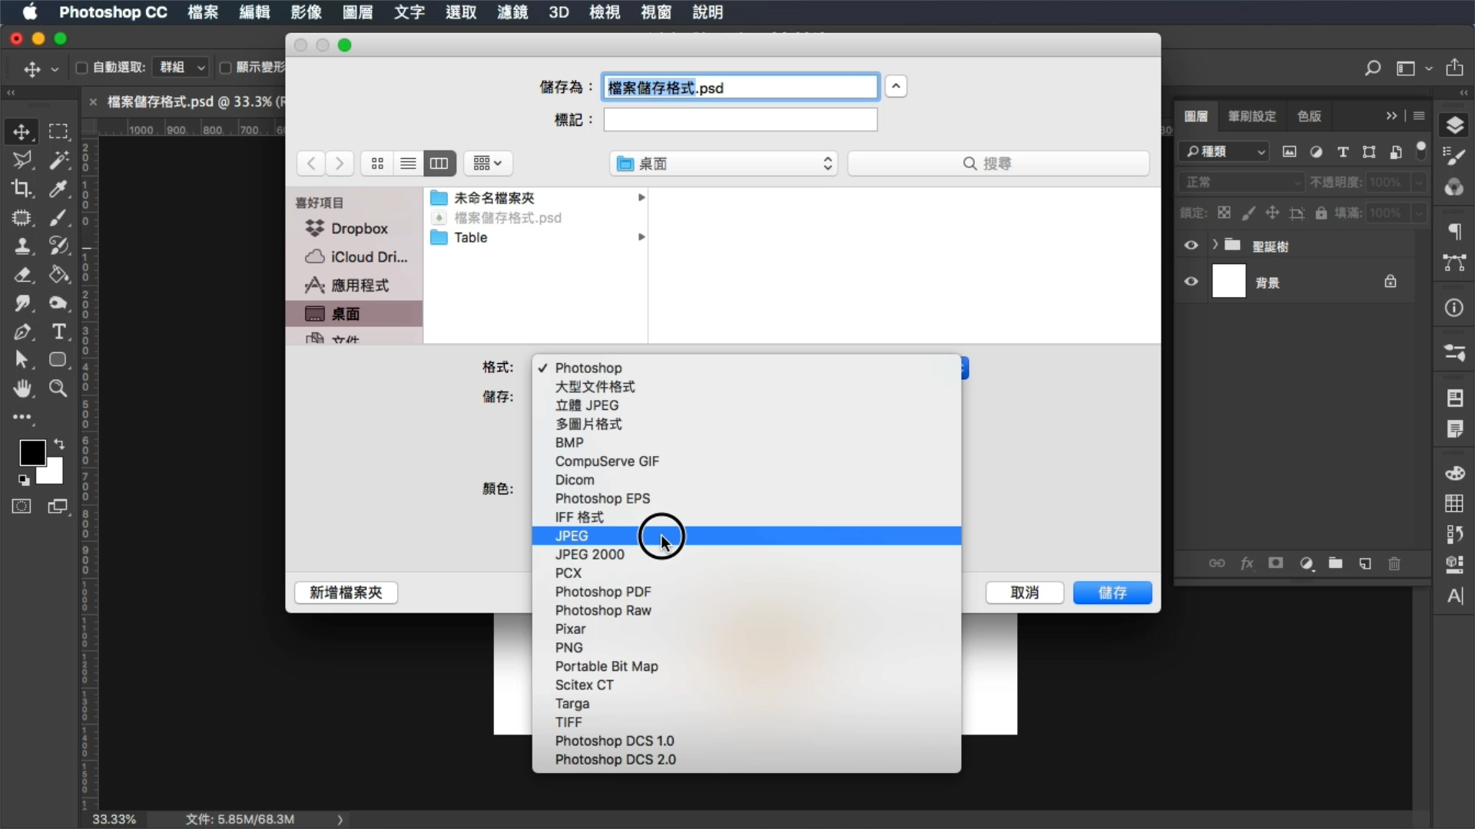Select the Crop tool
1475x829 pixels.
point(22,189)
